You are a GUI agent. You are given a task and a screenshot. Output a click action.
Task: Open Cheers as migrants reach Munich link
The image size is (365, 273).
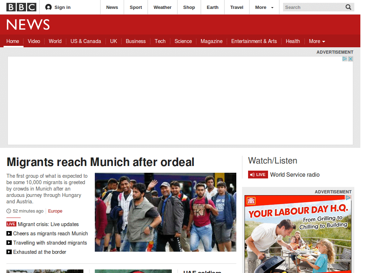pyautogui.click(x=51, y=234)
